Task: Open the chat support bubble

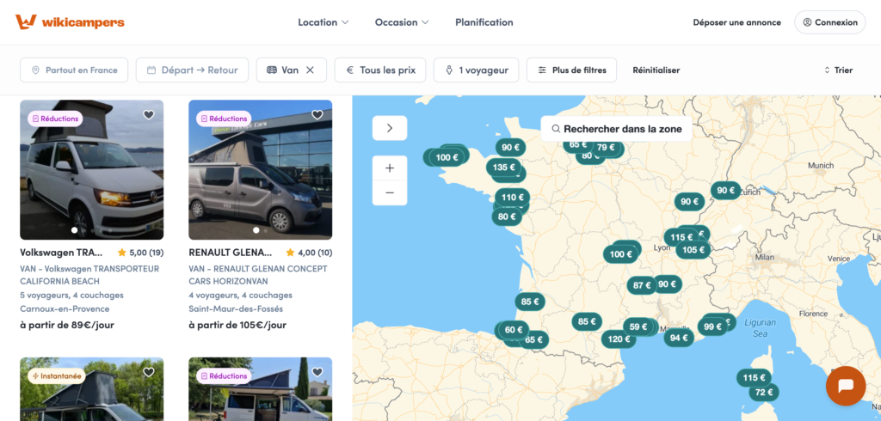Action: (845, 386)
